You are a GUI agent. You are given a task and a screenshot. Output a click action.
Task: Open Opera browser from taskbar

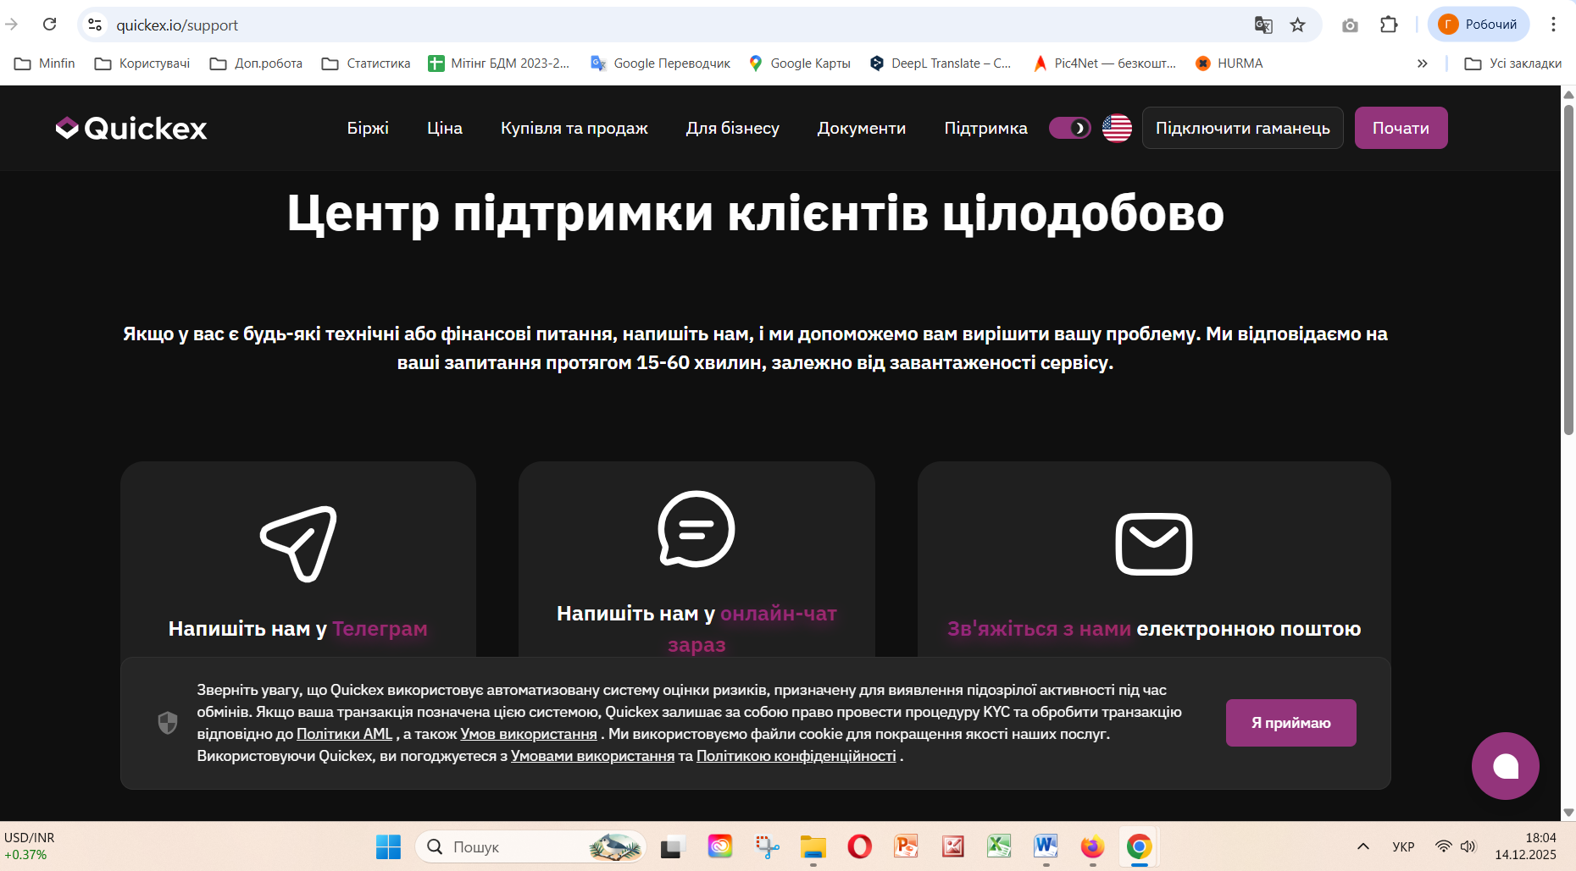[x=860, y=846]
